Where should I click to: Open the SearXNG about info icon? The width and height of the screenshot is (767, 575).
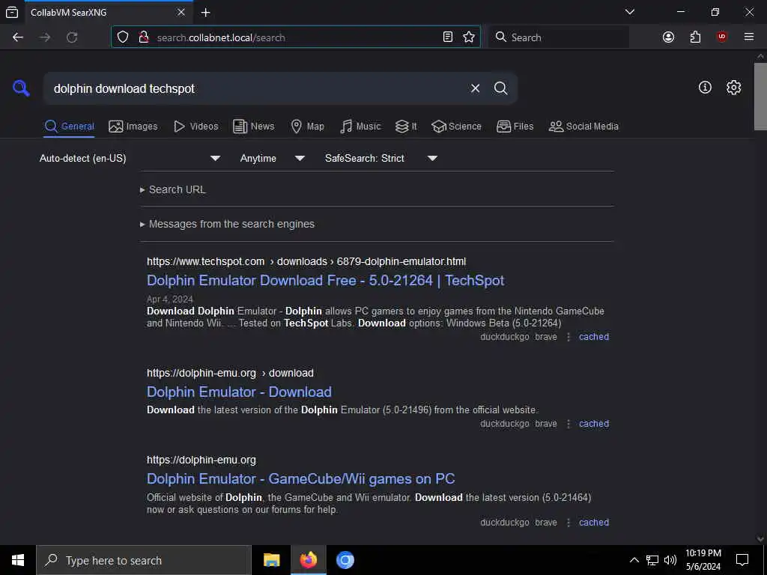click(x=705, y=88)
